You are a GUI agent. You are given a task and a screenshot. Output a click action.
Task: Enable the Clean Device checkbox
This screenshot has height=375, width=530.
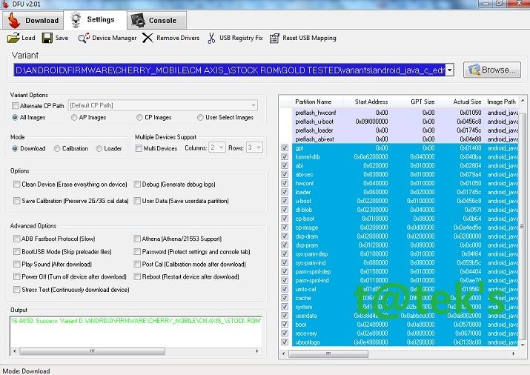17,184
